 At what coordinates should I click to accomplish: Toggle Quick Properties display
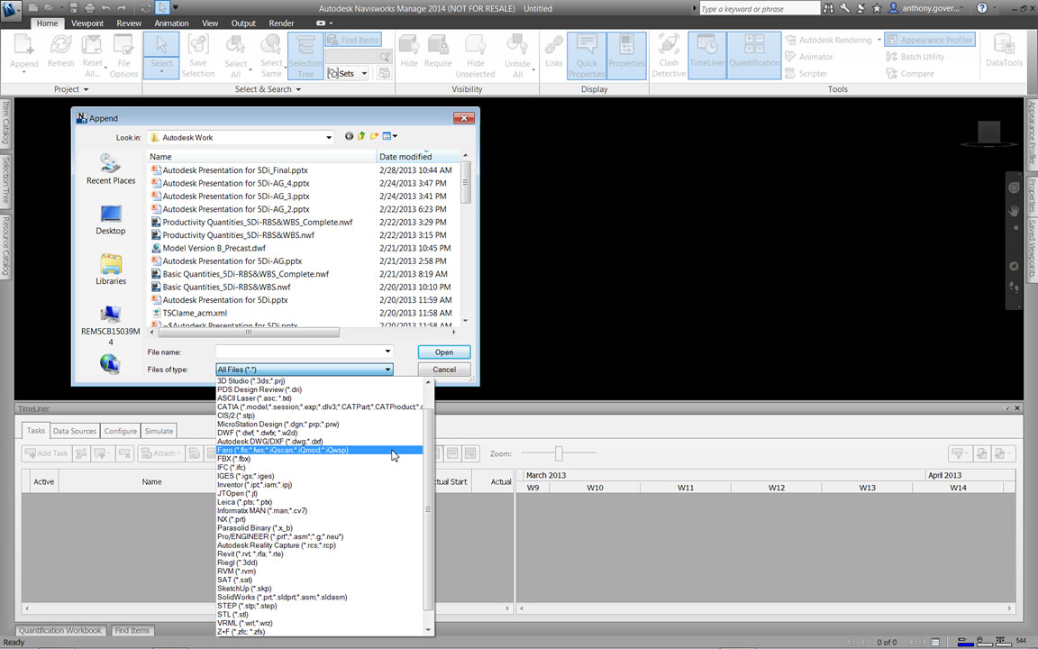point(586,56)
